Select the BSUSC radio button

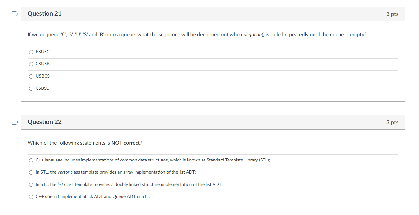(31, 52)
